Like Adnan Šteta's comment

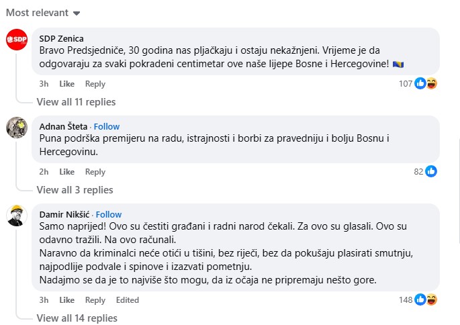tap(66, 172)
